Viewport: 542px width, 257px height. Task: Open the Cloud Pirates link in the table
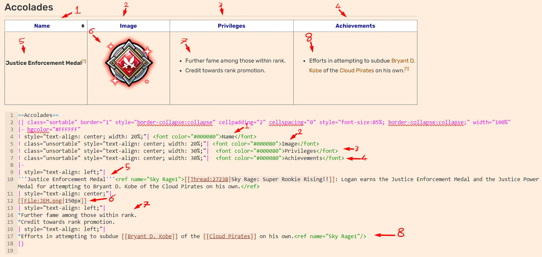point(357,70)
